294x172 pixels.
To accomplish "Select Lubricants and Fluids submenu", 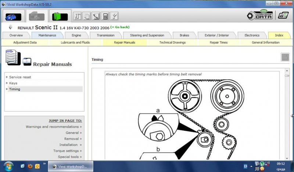I will 75,42.
